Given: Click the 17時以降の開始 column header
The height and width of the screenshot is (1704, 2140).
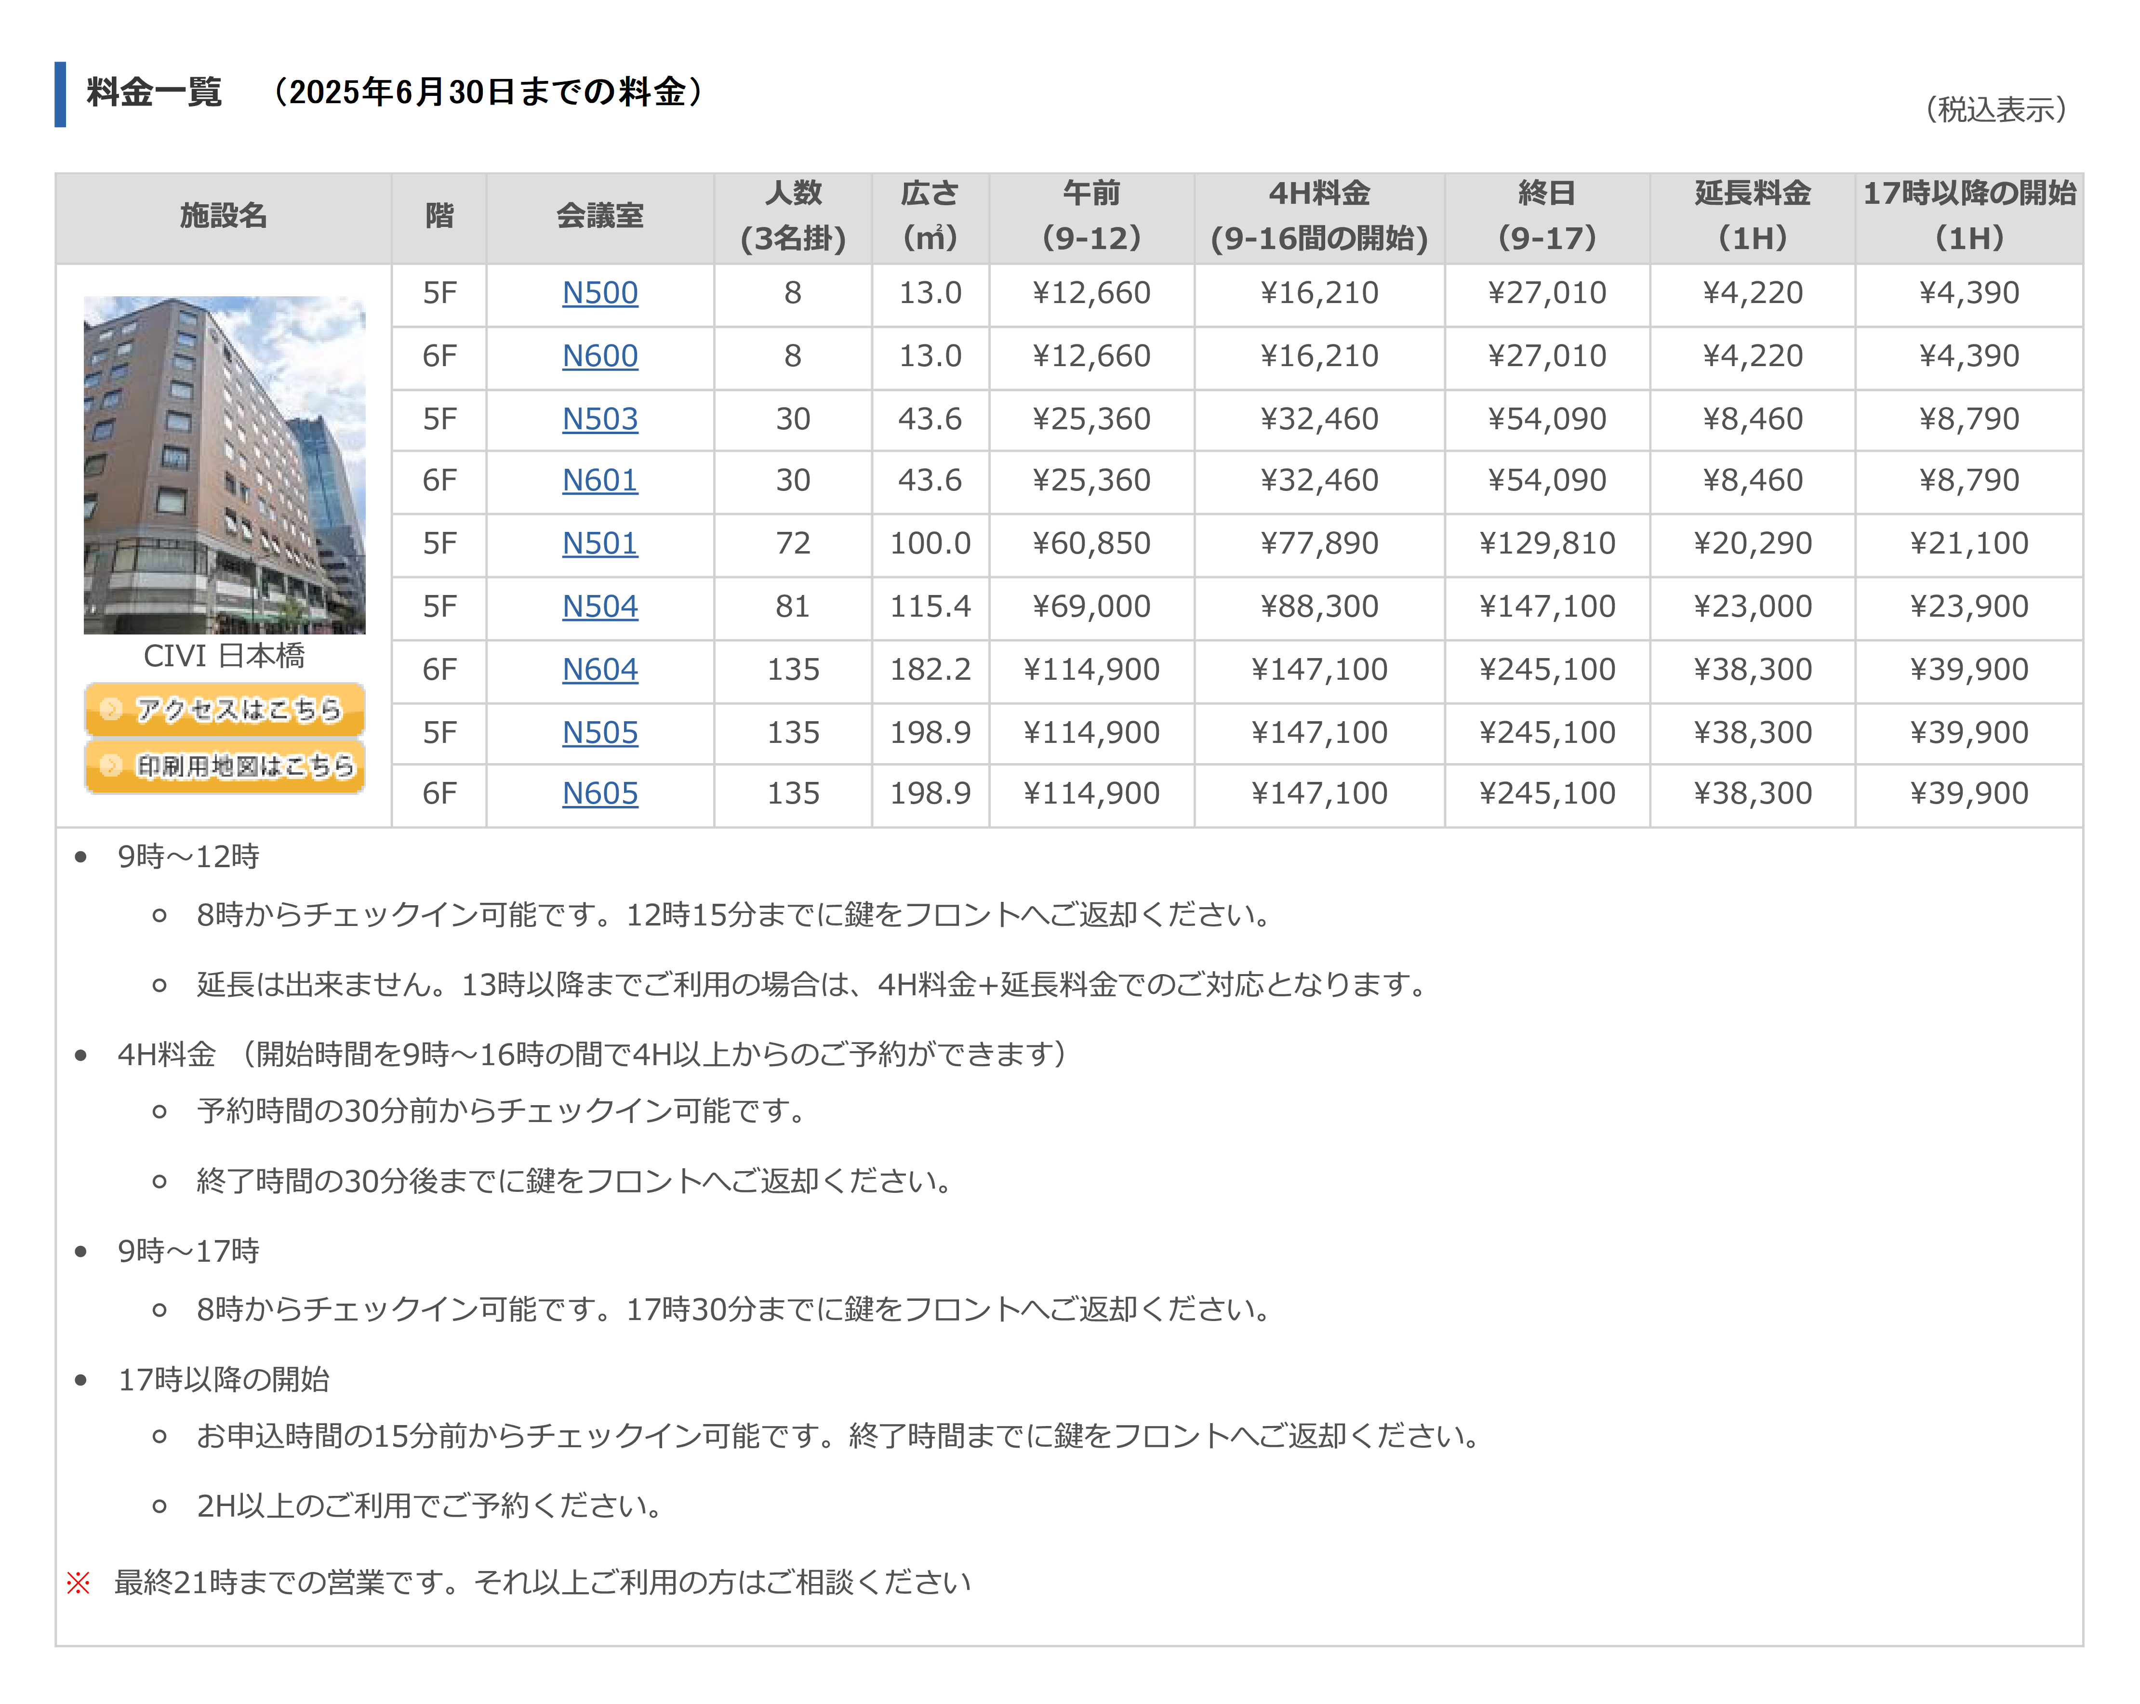Looking at the screenshot, I should (1969, 217).
